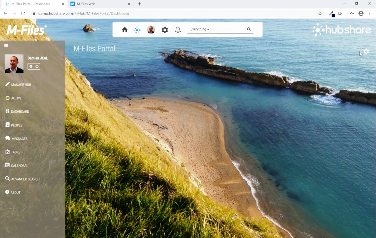376x238 pixels.
Task: Click the round gray extension icon beside the key
Action: (x=340, y=14)
